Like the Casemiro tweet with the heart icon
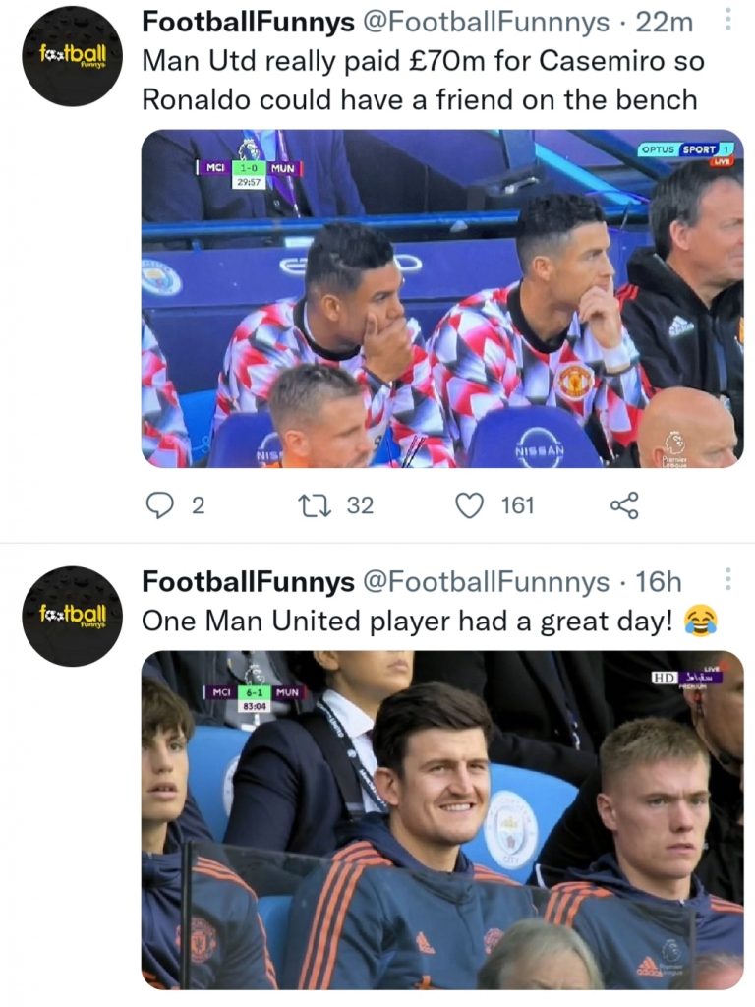This screenshot has width=755, height=1007. tap(471, 505)
